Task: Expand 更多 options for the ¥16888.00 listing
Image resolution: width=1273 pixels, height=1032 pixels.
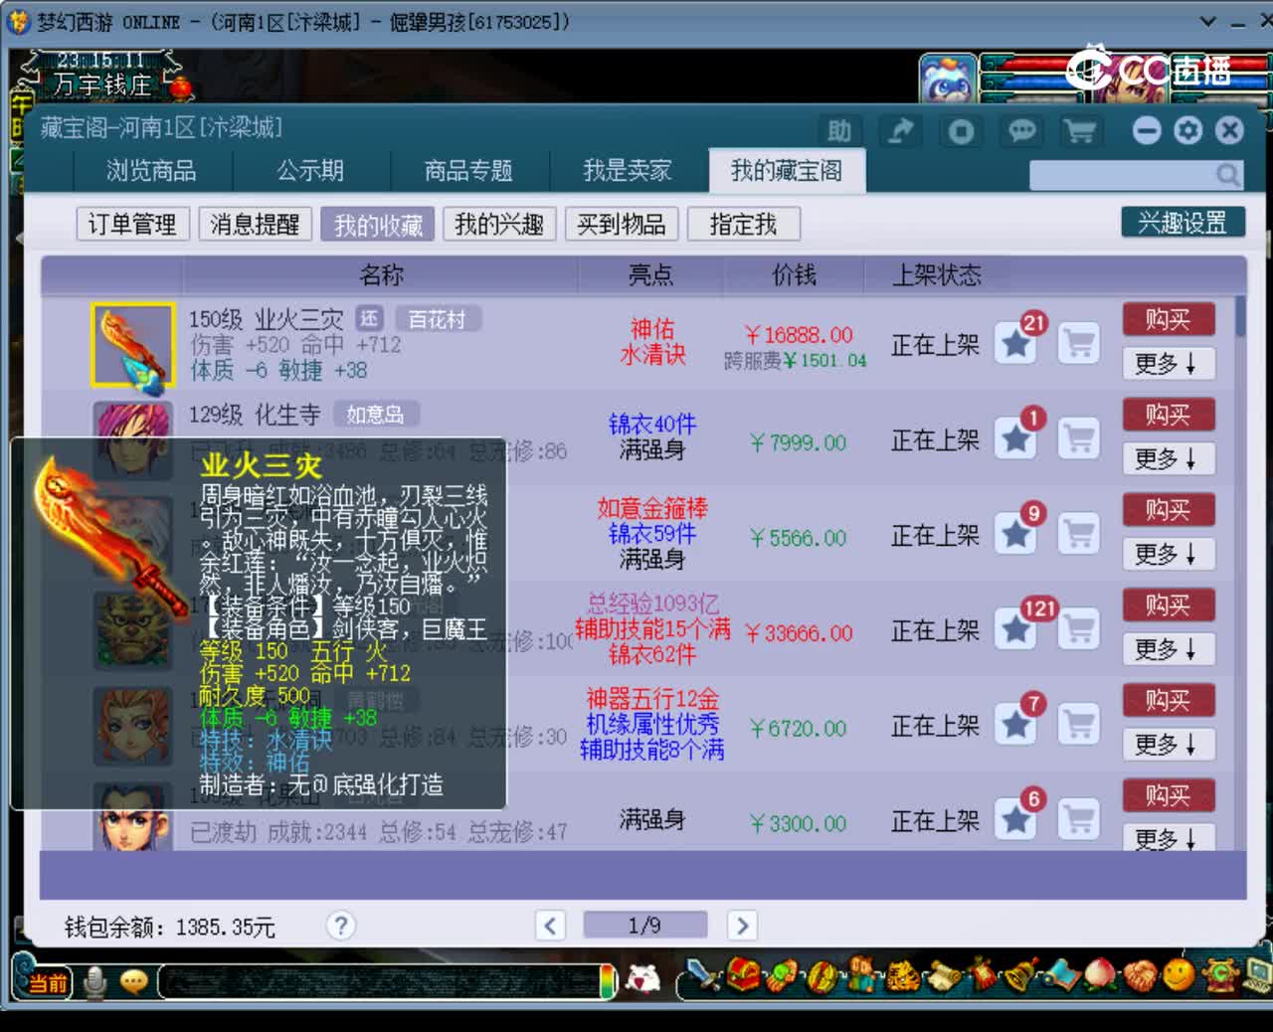Action: (x=1169, y=363)
